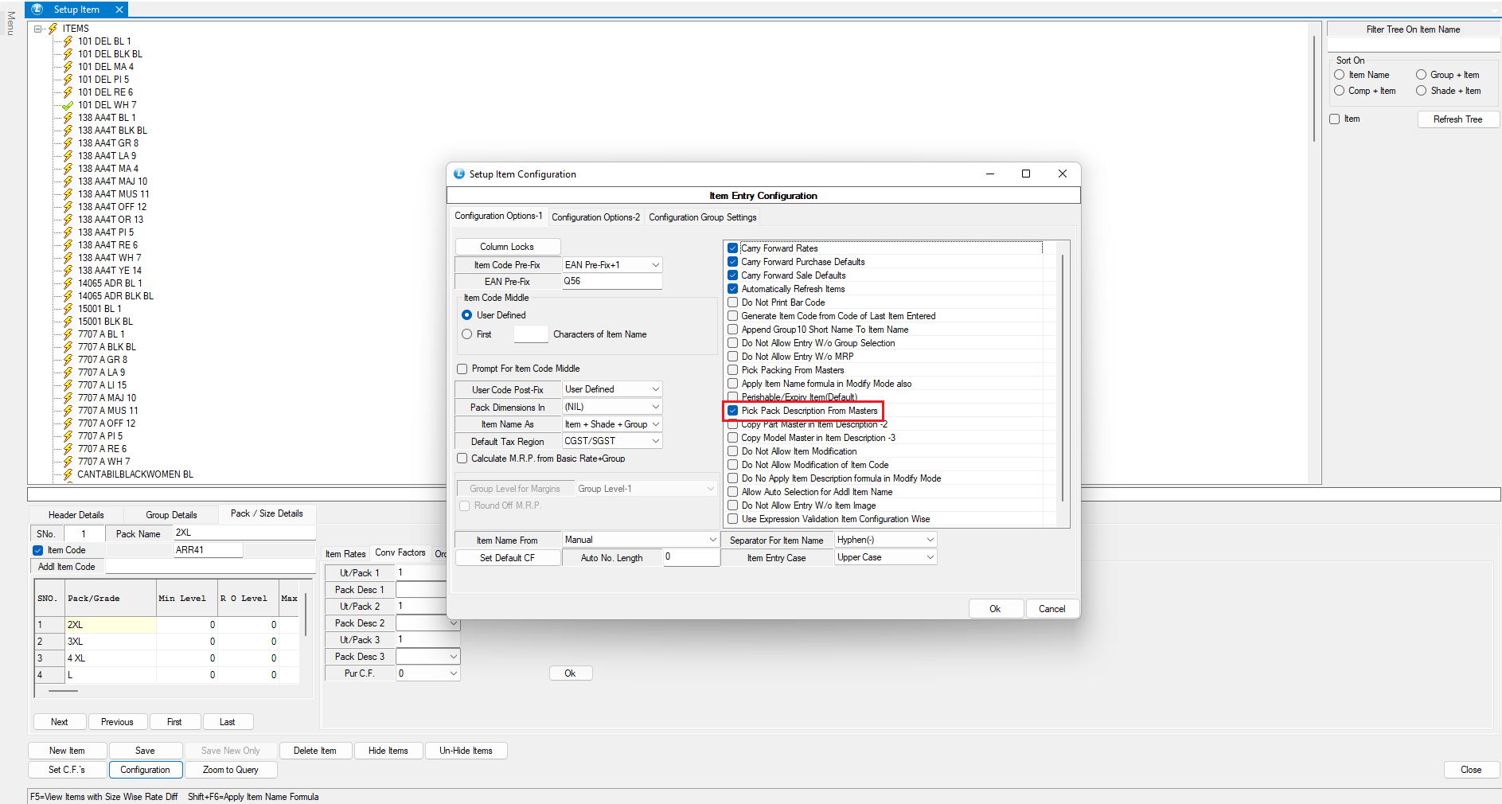
Task: Click the EAN Pre-Fix input field
Action: click(x=611, y=281)
